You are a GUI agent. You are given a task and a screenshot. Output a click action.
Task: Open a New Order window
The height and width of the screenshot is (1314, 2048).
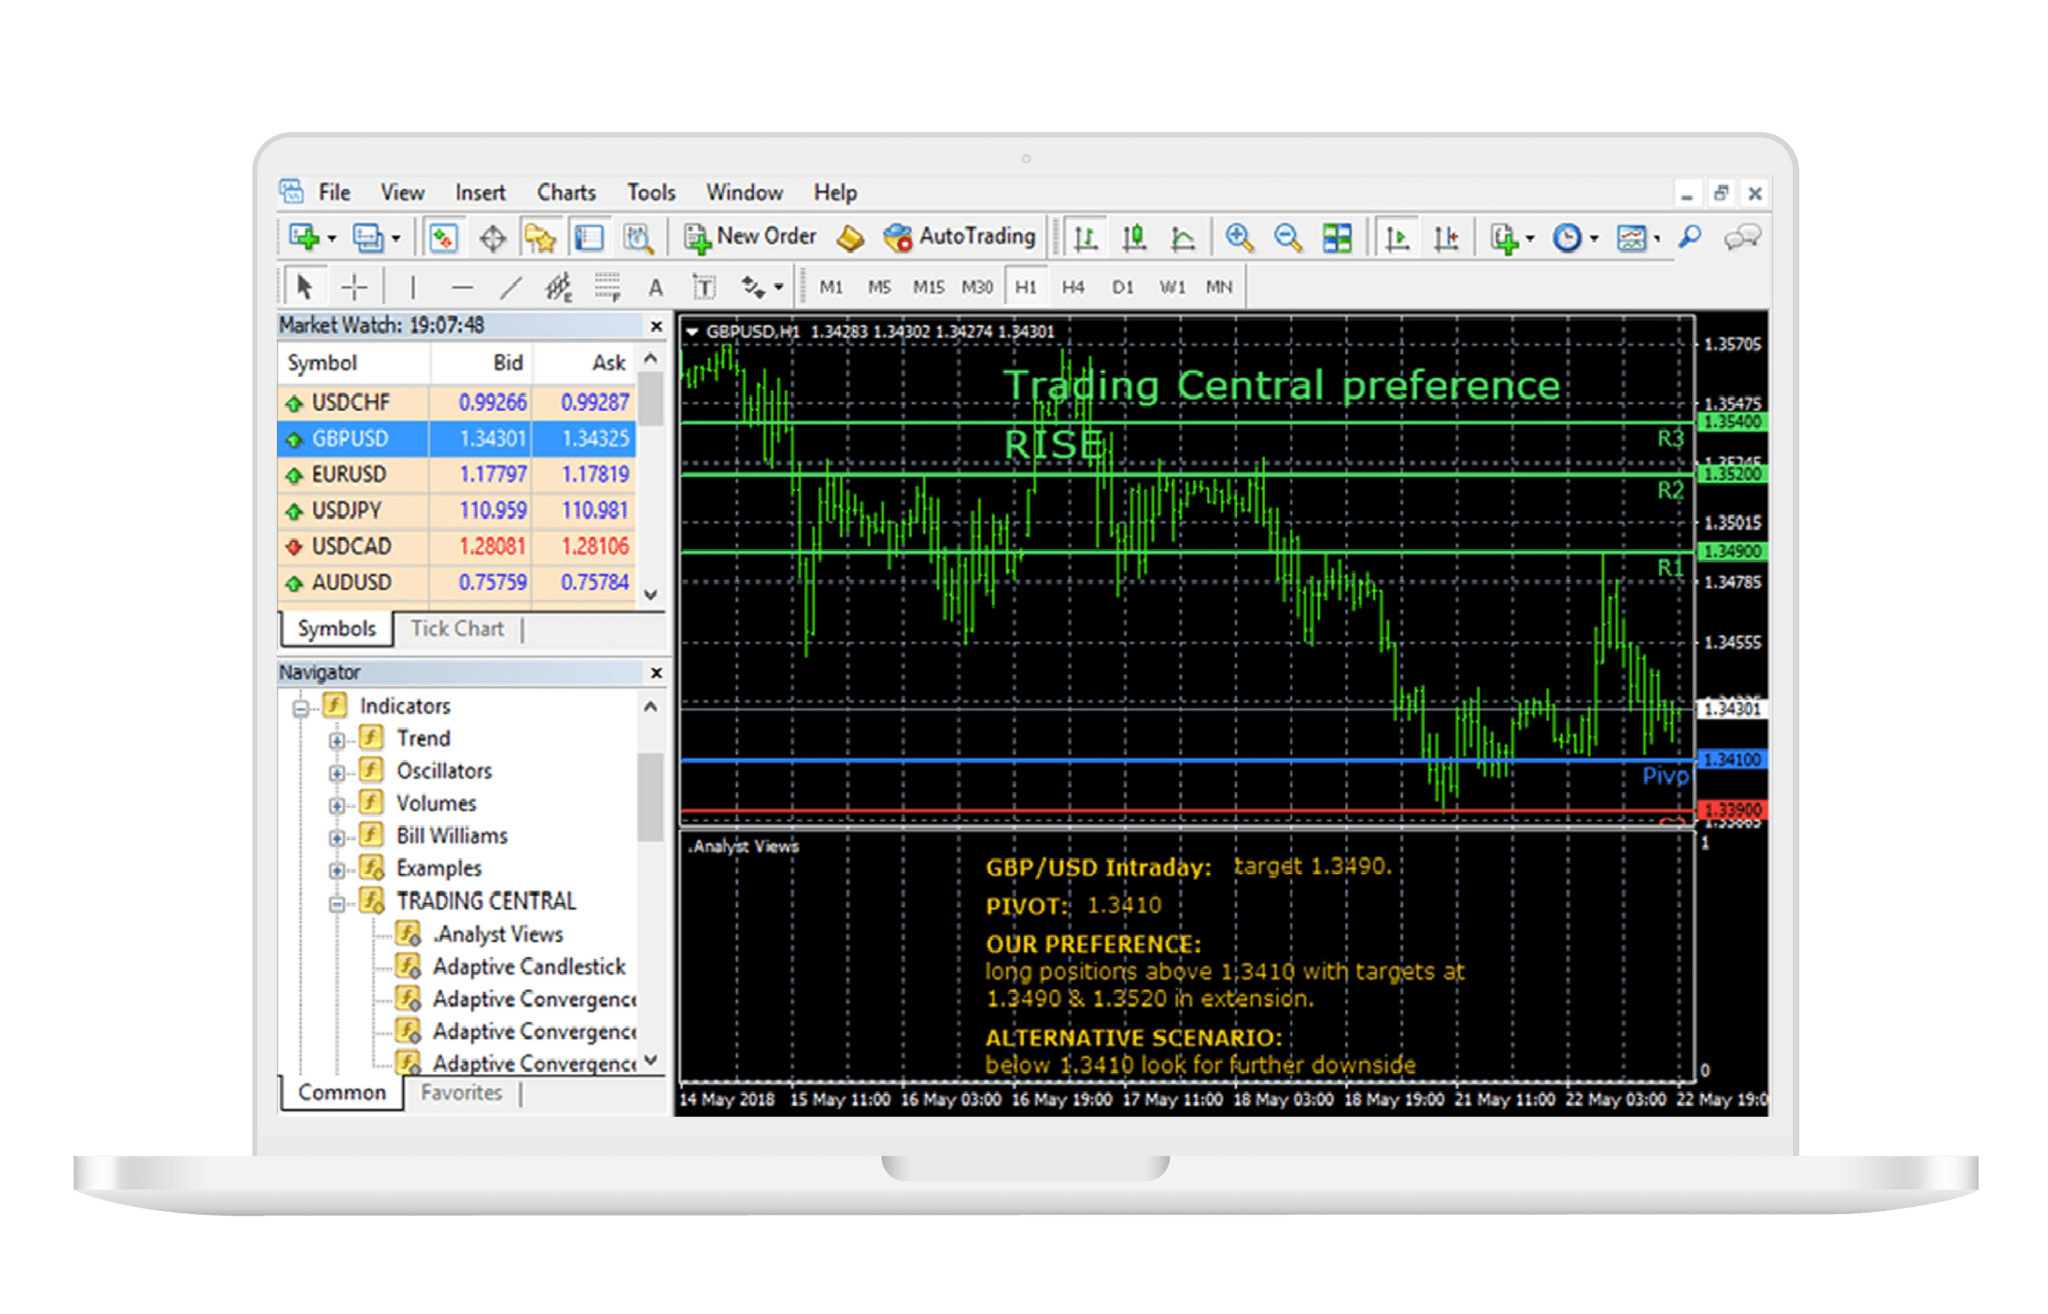(750, 236)
